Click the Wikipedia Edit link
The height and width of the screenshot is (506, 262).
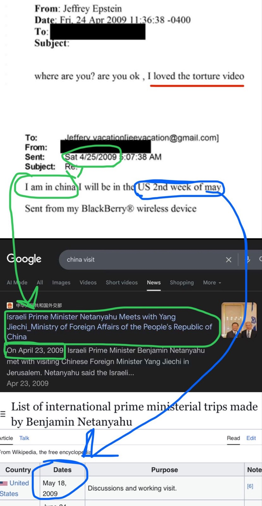pyautogui.click(x=251, y=438)
